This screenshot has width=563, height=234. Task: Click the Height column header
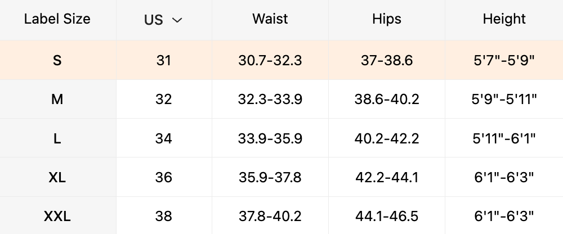504,19
